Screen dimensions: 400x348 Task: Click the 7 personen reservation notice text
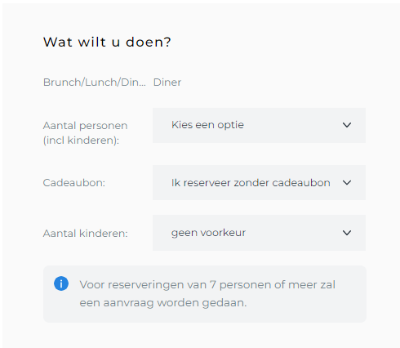tap(207, 294)
